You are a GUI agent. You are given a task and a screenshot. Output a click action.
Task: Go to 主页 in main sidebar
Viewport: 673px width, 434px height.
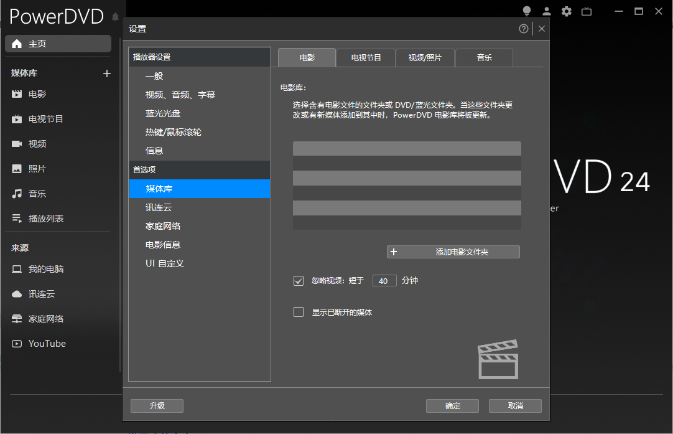(58, 44)
